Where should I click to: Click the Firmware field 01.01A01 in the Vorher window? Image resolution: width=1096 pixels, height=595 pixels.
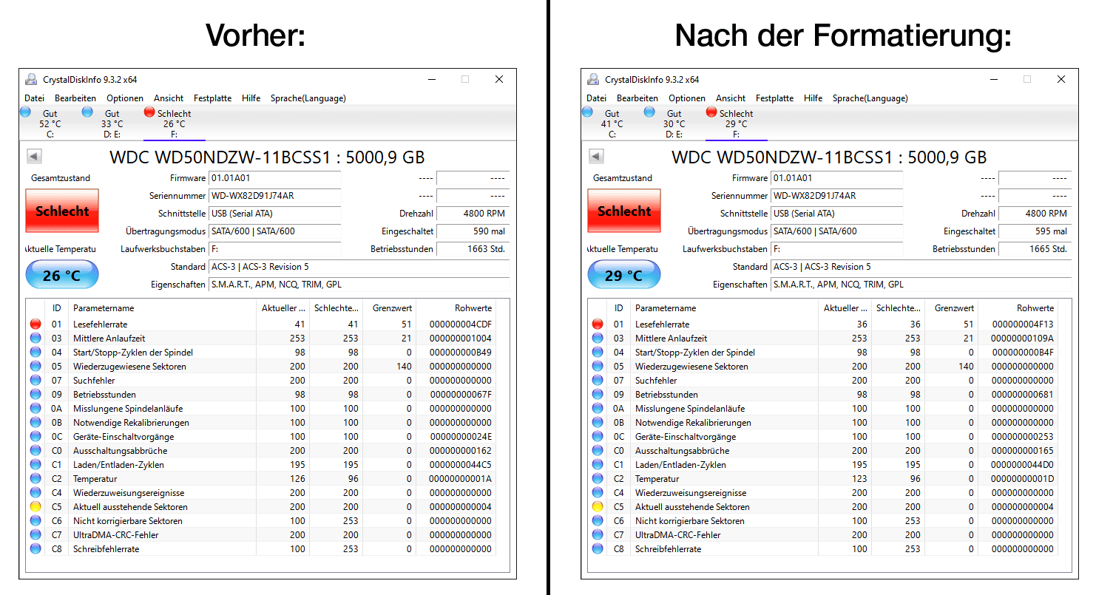[275, 178]
